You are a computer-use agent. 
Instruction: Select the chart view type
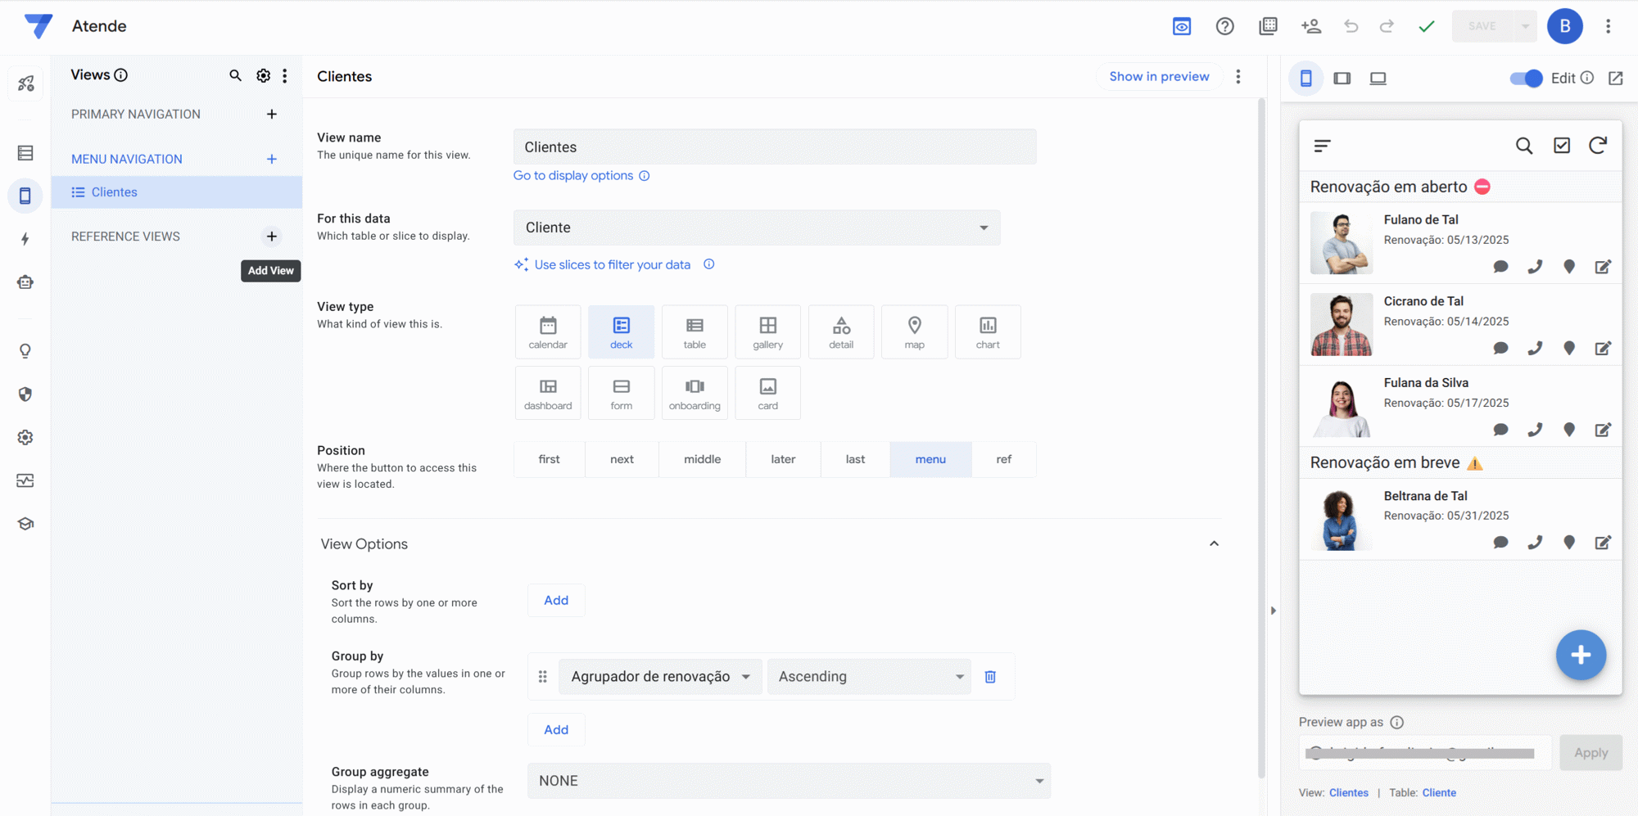[x=987, y=331]
